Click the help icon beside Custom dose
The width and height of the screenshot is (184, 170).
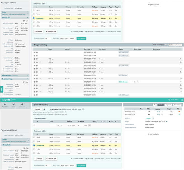click(45, 118)
